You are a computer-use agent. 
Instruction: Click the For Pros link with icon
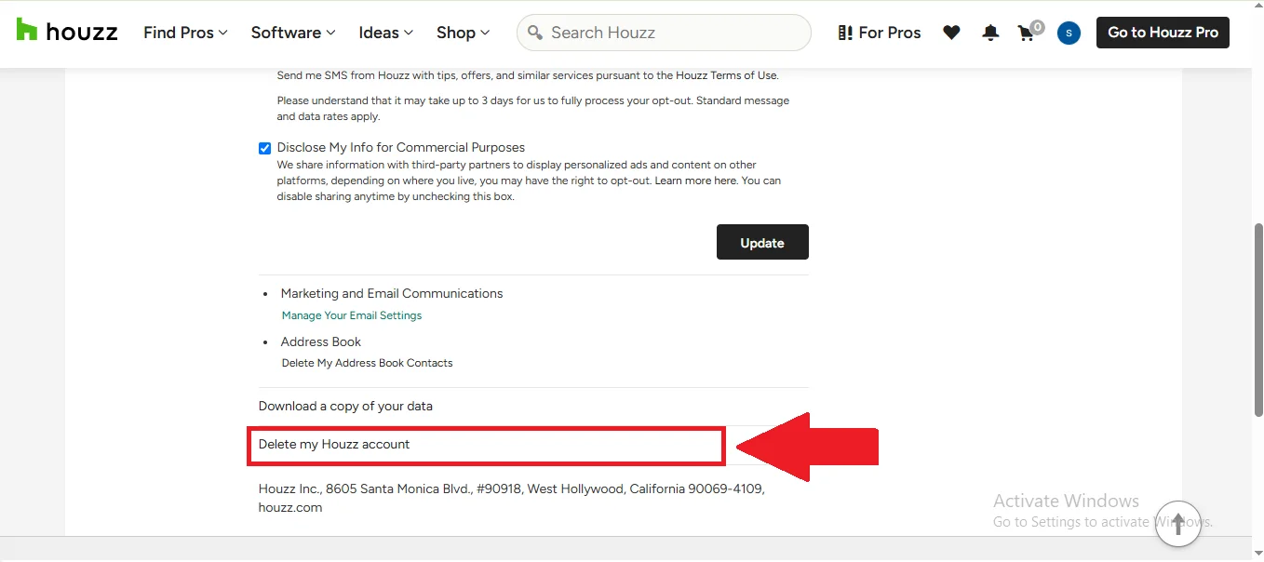879,33
